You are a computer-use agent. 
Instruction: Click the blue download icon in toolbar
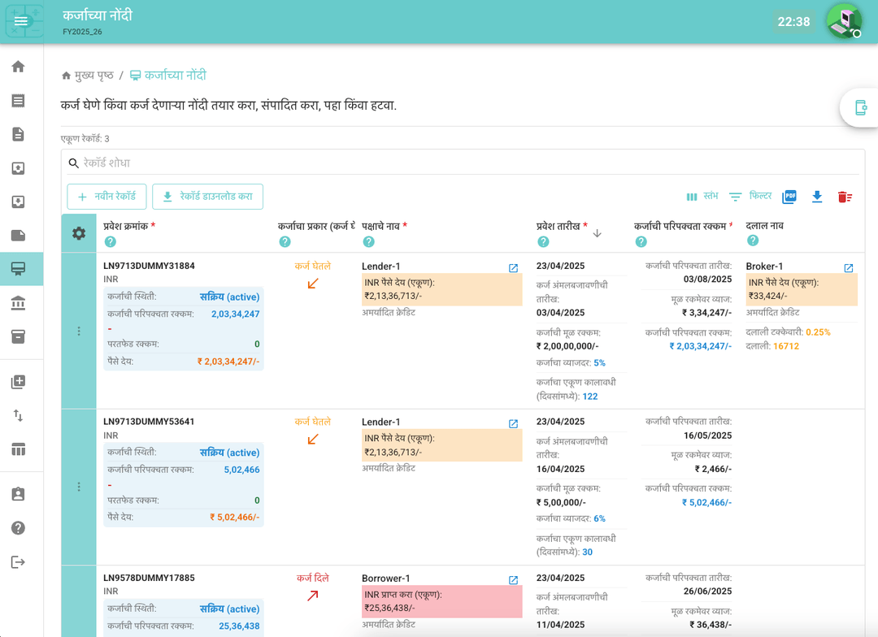tap(817, 197)
